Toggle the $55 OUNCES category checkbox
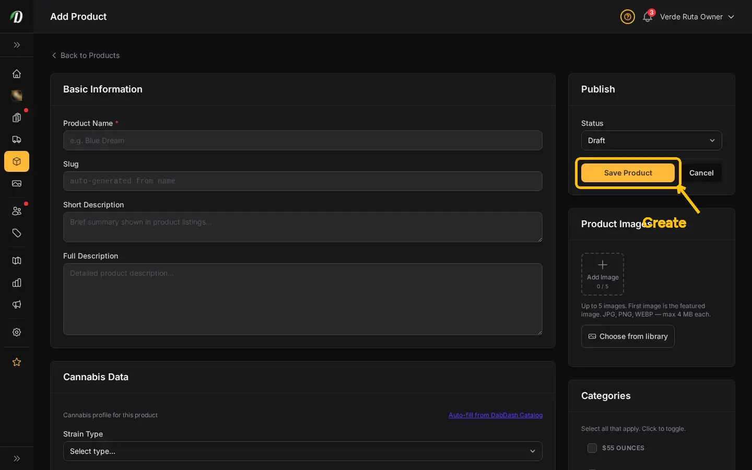 point(592,448)
